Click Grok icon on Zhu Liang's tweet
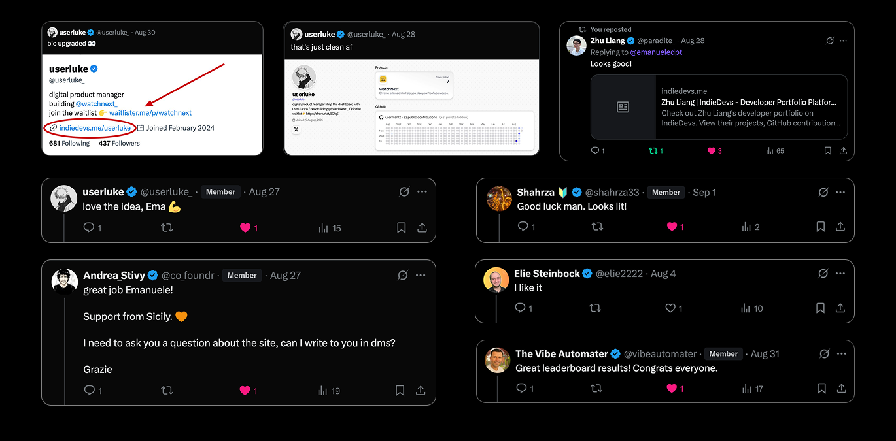896x441 pixels. pyautogui.click(x=830, y=41)
